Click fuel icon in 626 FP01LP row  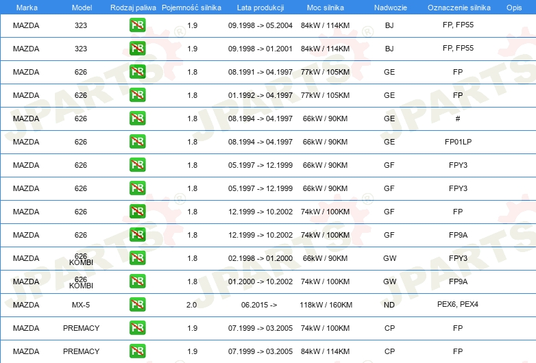137,141
